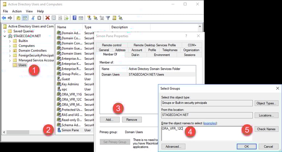282x152 pixels.
Task: Expand the Domain Controllers tree node
Action: coord(10,51)
